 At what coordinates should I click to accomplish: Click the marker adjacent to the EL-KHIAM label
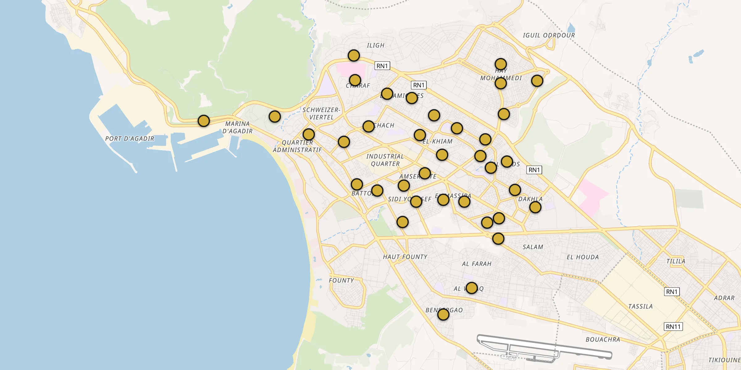(420, 135)
